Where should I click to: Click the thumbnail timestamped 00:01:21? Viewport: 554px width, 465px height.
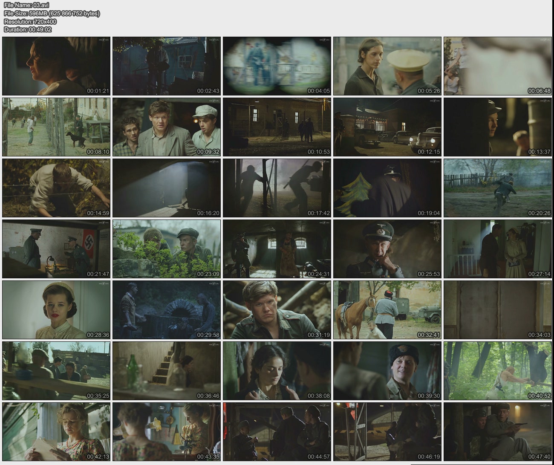pos(56,66)
